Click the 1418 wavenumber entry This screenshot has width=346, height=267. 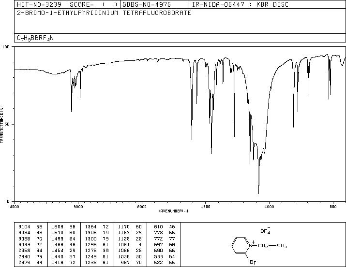pos(58,262)
